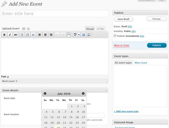Image resolution: width=169 pixels, height=128 pixels.
Task: Choose July 15 in the datepicker
Action: 70,117
